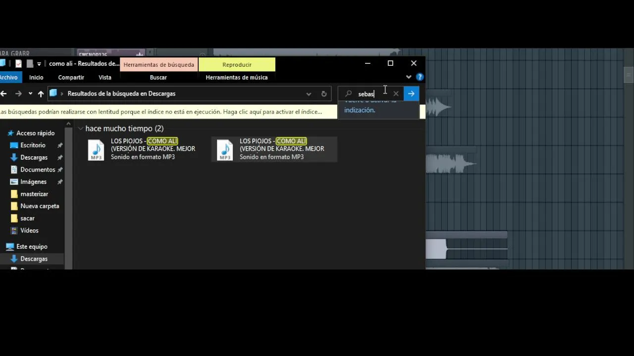Image resolution: width=634 pixels, height=356 pixels.
Task: Select the first LOS PIOJOS MP3 file
Action: click(x=143, y=149)
